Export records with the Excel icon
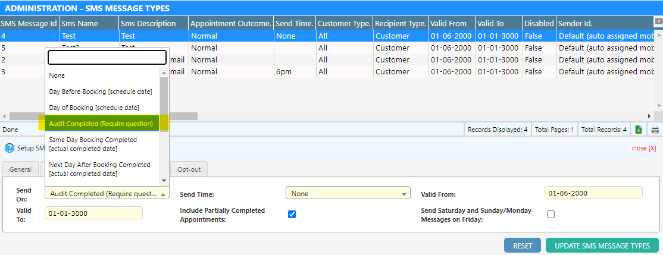The image size is (663, 255). (x=639, y=130)
